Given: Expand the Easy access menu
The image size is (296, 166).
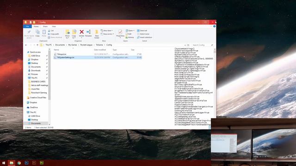Looking at the screenshot, I should tap(107, 34).
